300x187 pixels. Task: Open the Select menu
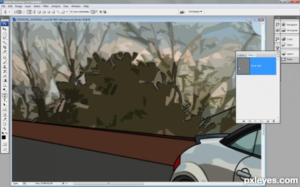click(x=37, y=6)
